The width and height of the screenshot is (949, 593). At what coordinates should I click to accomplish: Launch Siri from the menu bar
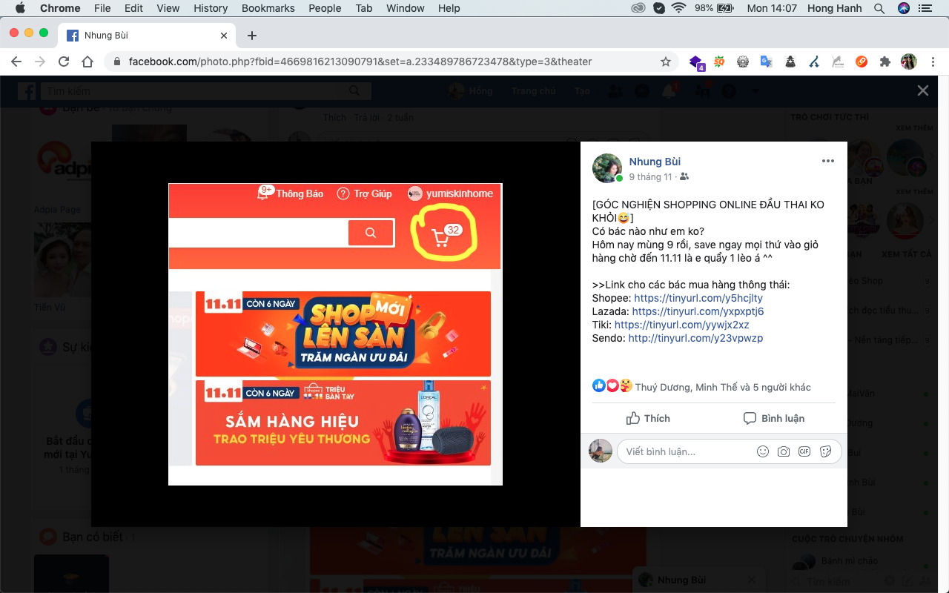tap(903, 8)
